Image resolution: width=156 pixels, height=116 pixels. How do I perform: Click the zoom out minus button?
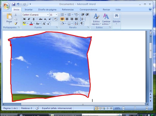[x=123, y=108]
